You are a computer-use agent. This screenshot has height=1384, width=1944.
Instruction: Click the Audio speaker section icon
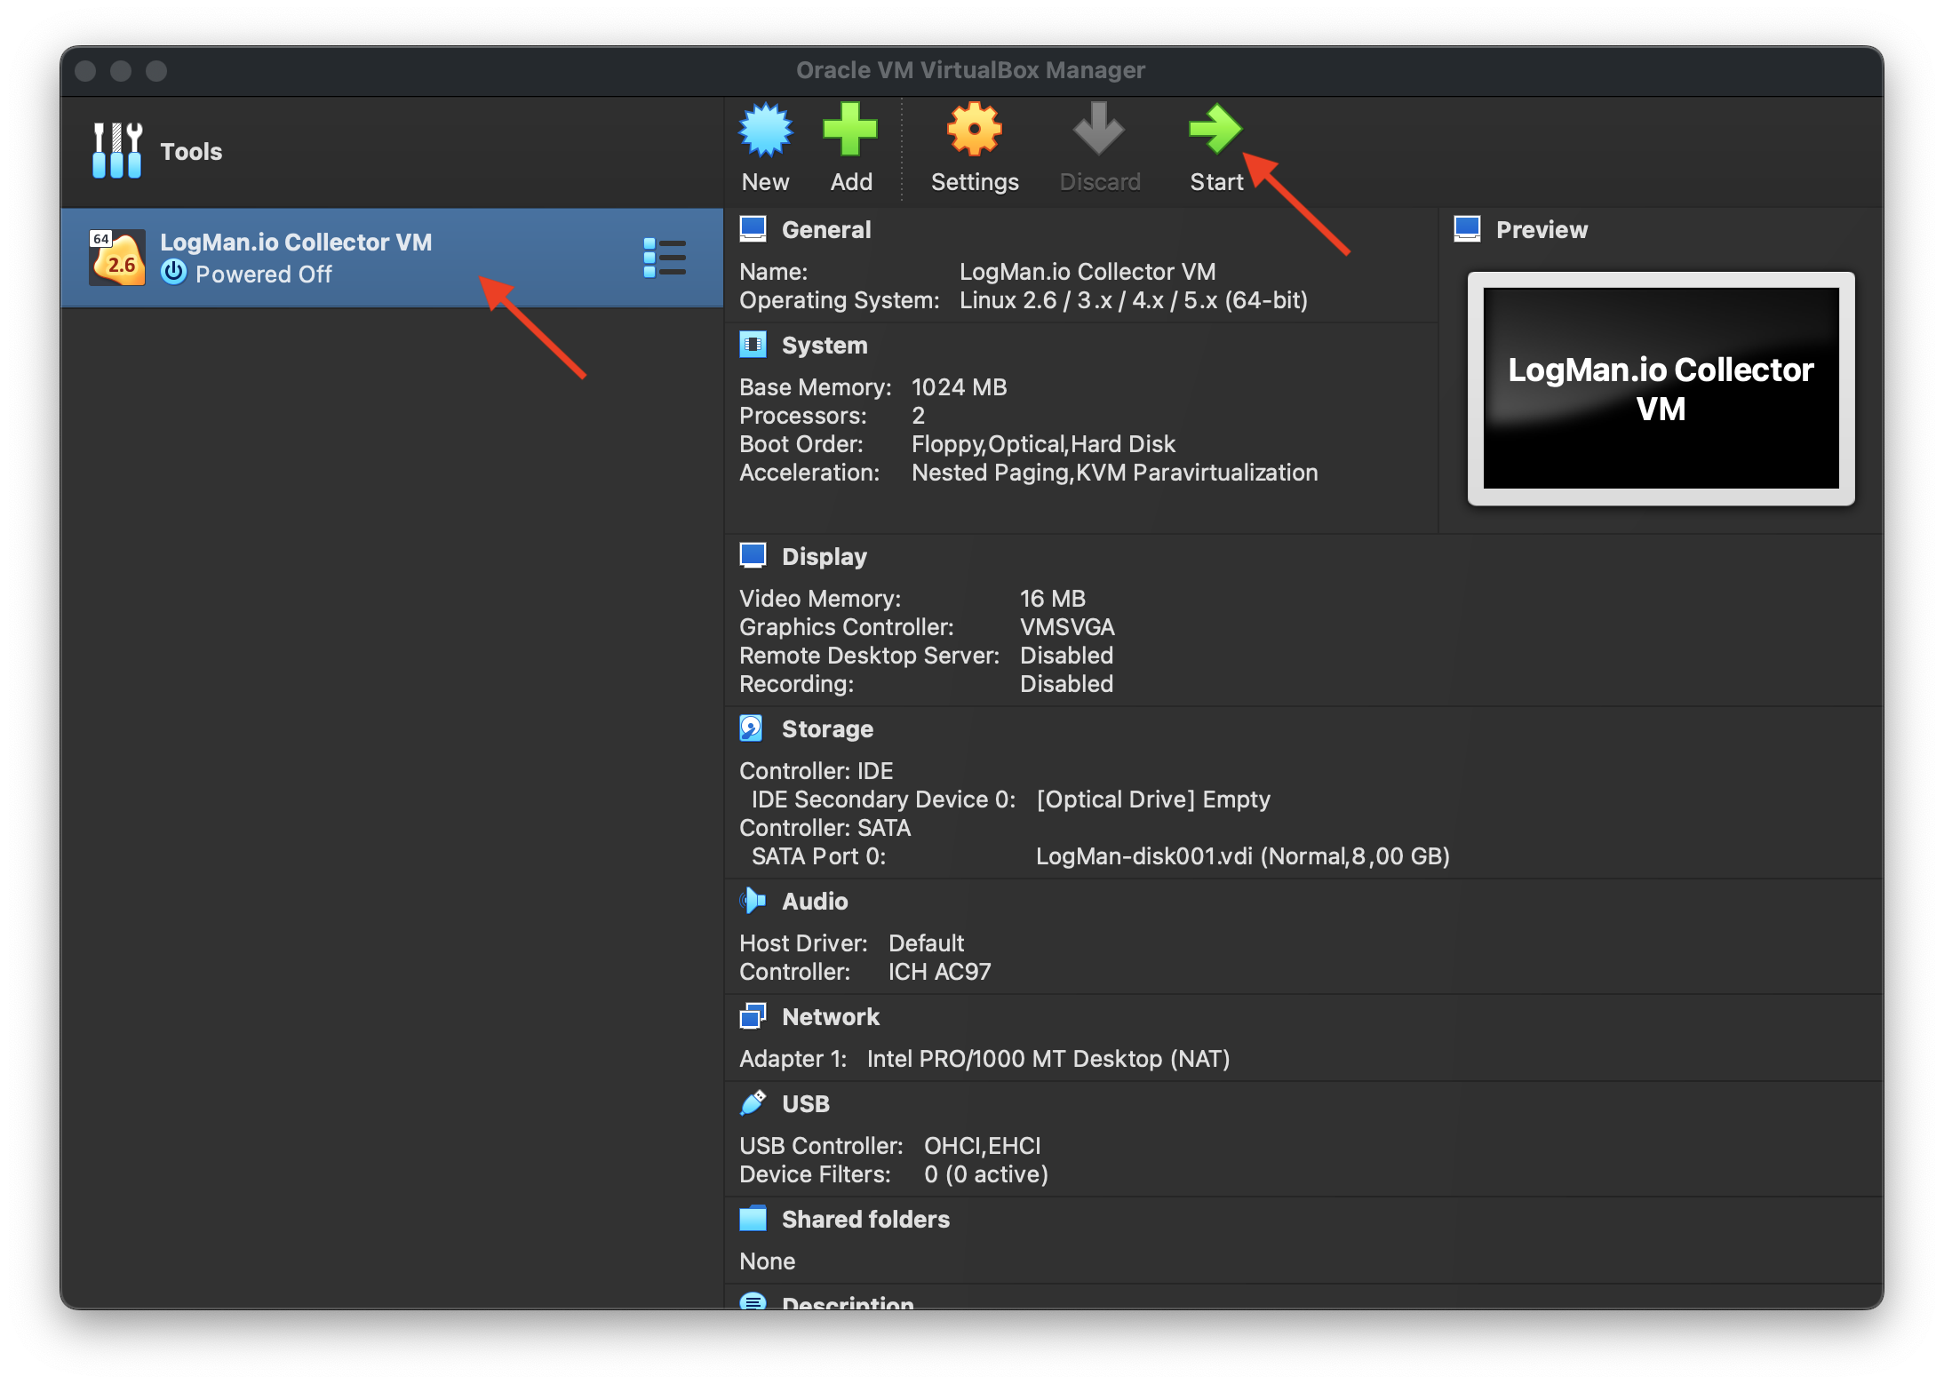752,901
